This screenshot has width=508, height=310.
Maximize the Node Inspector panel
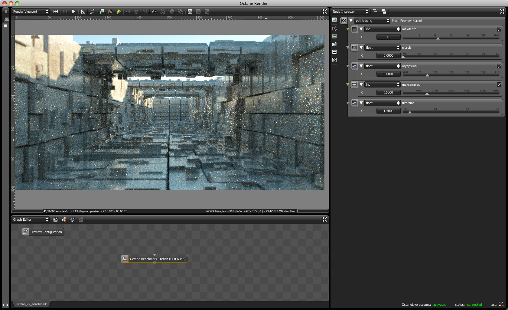click(502, 12)
